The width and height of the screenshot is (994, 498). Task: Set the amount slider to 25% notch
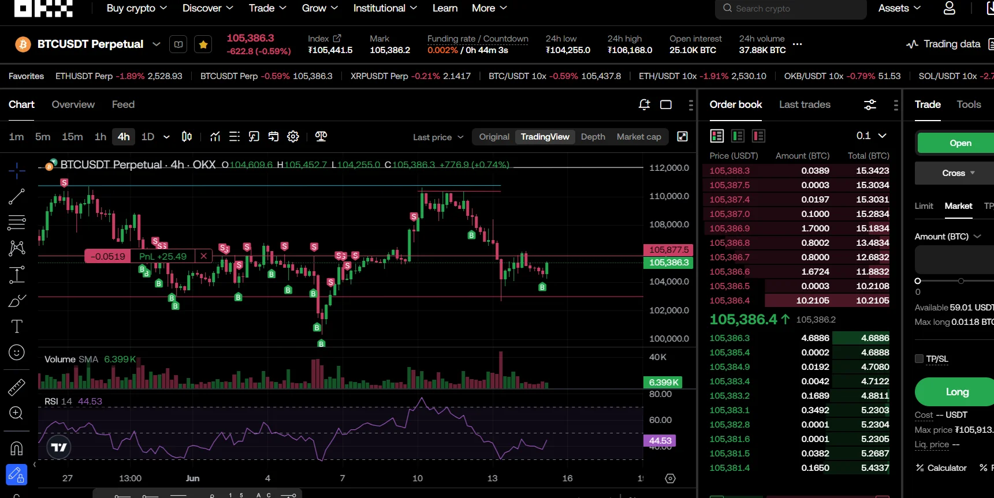(x=961, y=281)
